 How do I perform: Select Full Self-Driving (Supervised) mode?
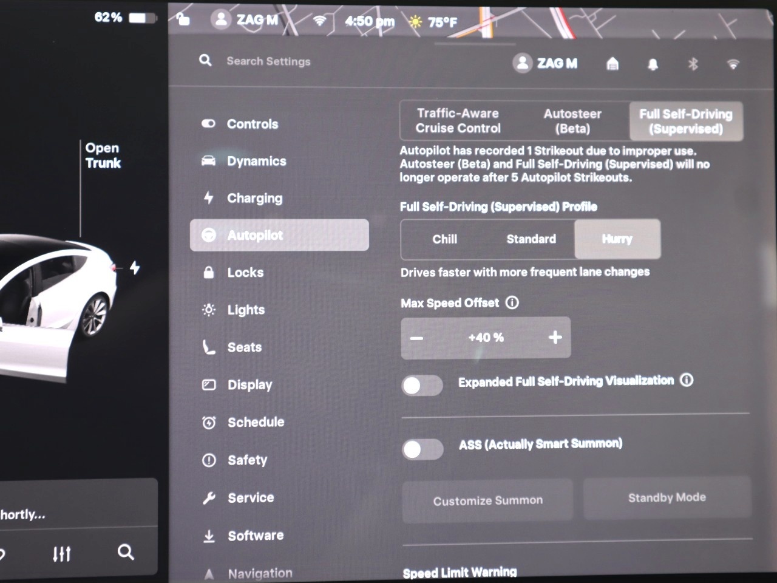[686, 121]
